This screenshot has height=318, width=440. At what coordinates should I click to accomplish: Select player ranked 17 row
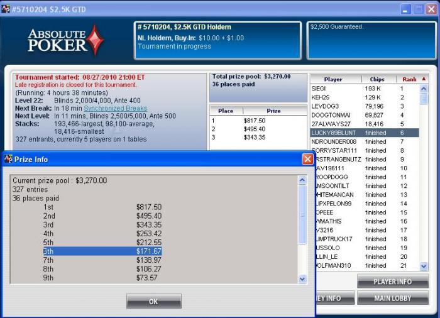367,230
